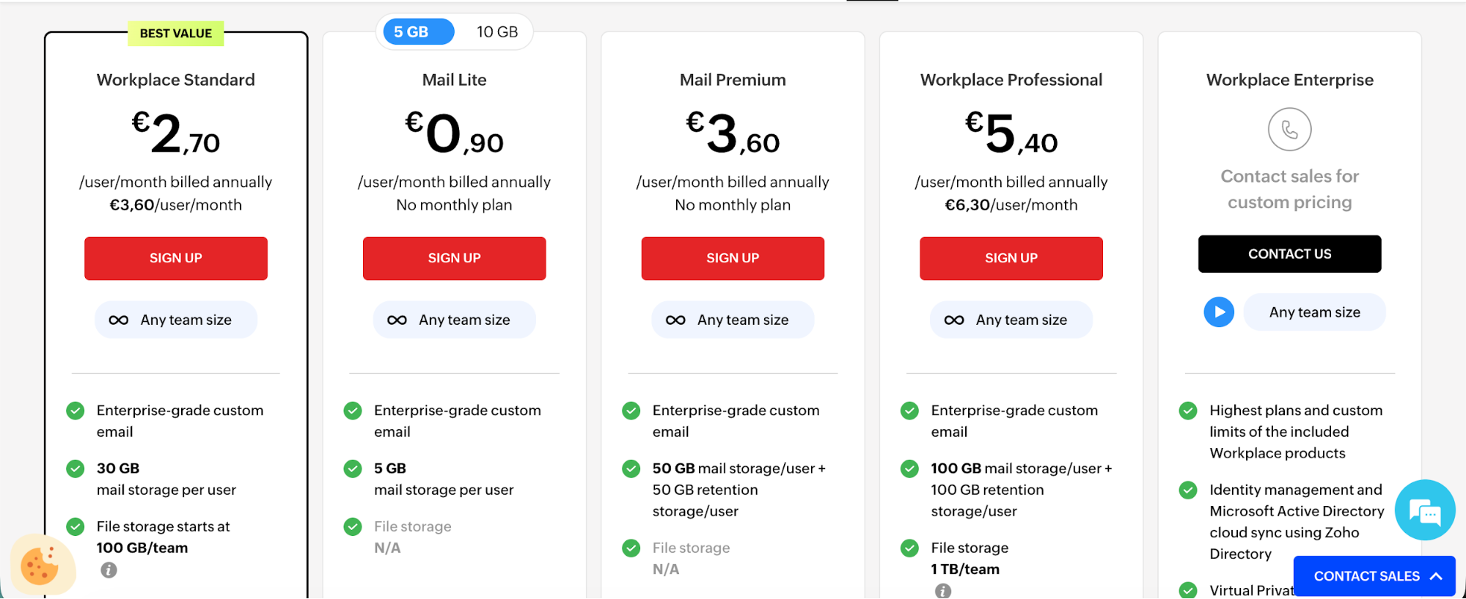Sign up for Mail Premium

(x=732, y=258)
